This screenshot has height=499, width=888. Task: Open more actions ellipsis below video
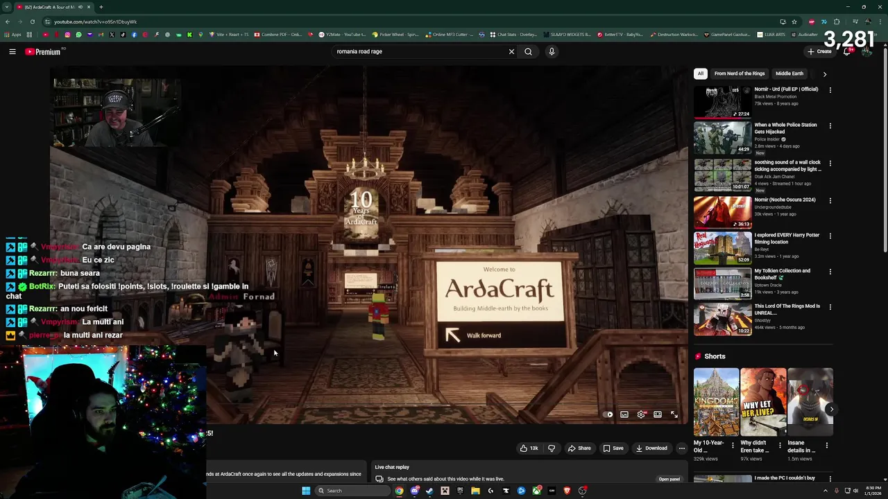point(682,448)
